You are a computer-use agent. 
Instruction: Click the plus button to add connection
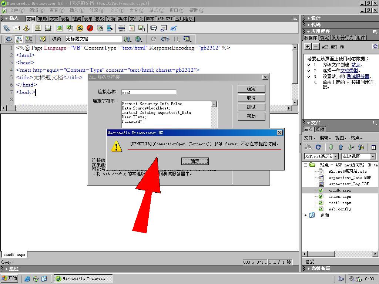[308, 47]
